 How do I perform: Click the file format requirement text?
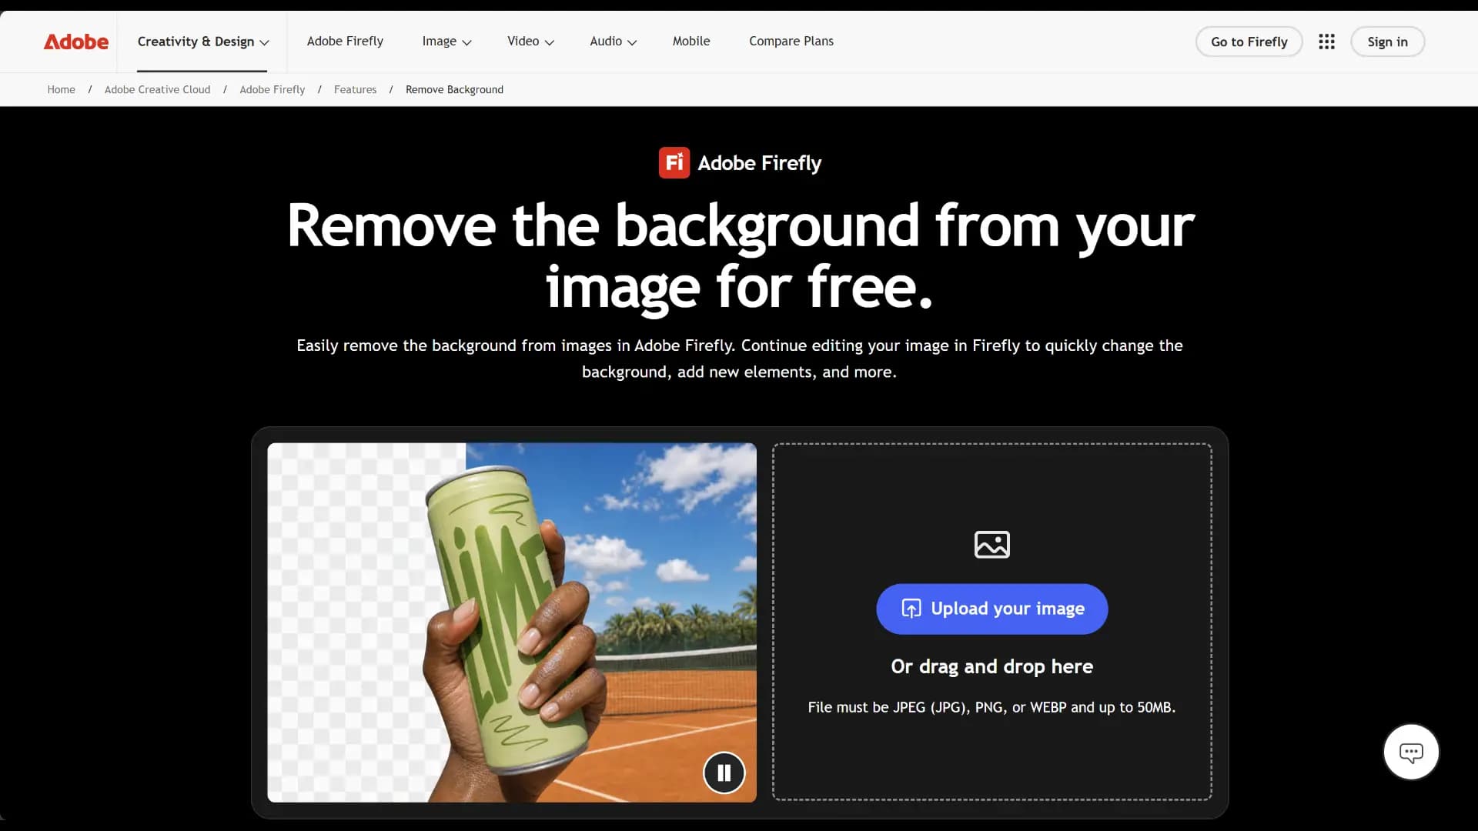point(991,707)
